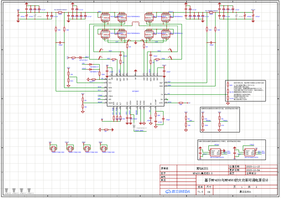Click the JLC EDA logo in title block
This screenshot has height=198, width=281.
(x=178, y=191)
